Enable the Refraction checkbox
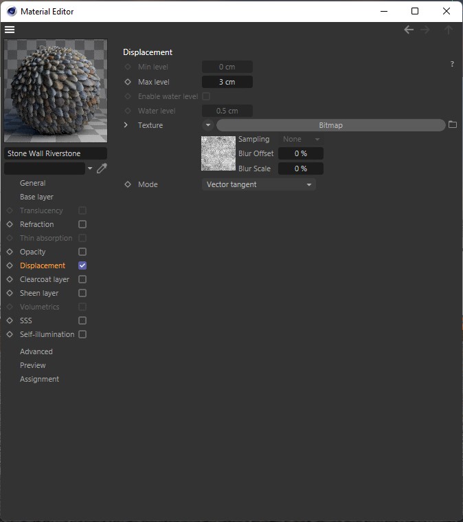463x522 pixels. point(82,224)
